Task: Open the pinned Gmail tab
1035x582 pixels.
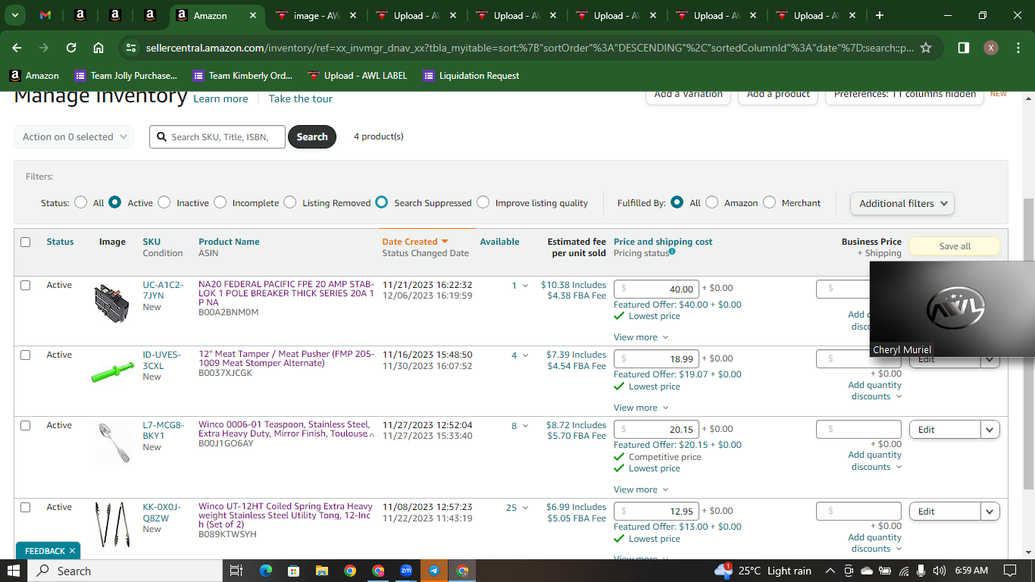Action: pyautogui.click(x=45, y=15)
